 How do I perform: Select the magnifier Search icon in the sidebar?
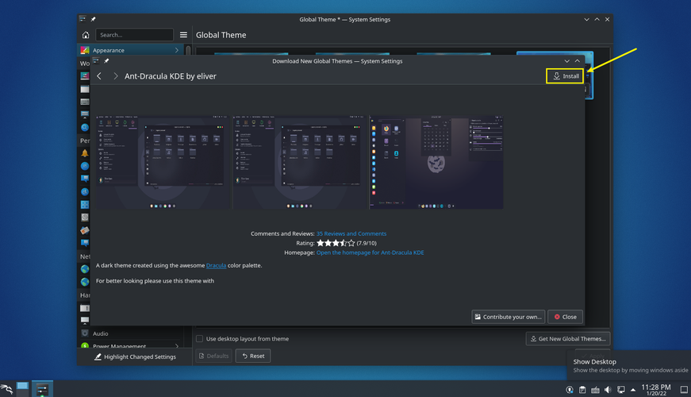[x=85, y=128]
